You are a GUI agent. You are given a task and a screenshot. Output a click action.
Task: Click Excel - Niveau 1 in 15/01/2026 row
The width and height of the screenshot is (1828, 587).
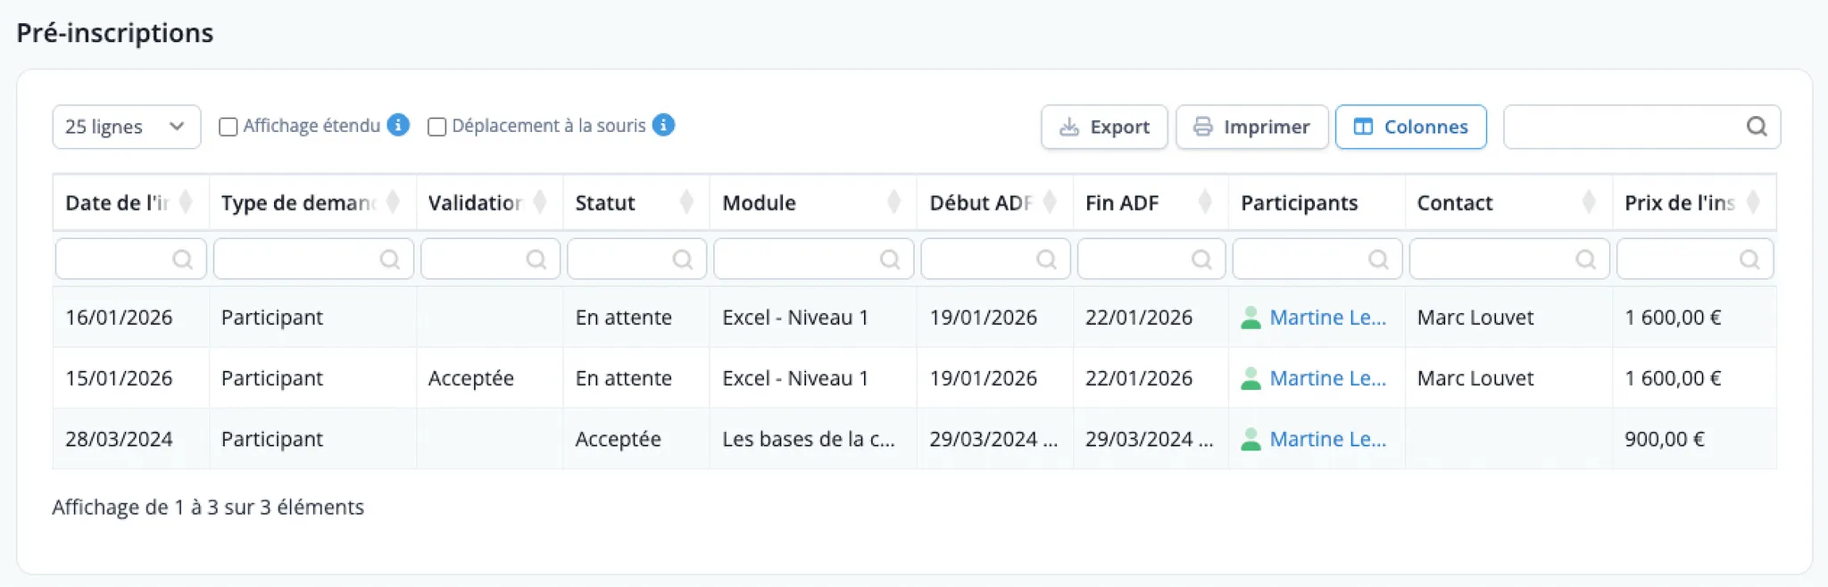(x=795, y=378)
